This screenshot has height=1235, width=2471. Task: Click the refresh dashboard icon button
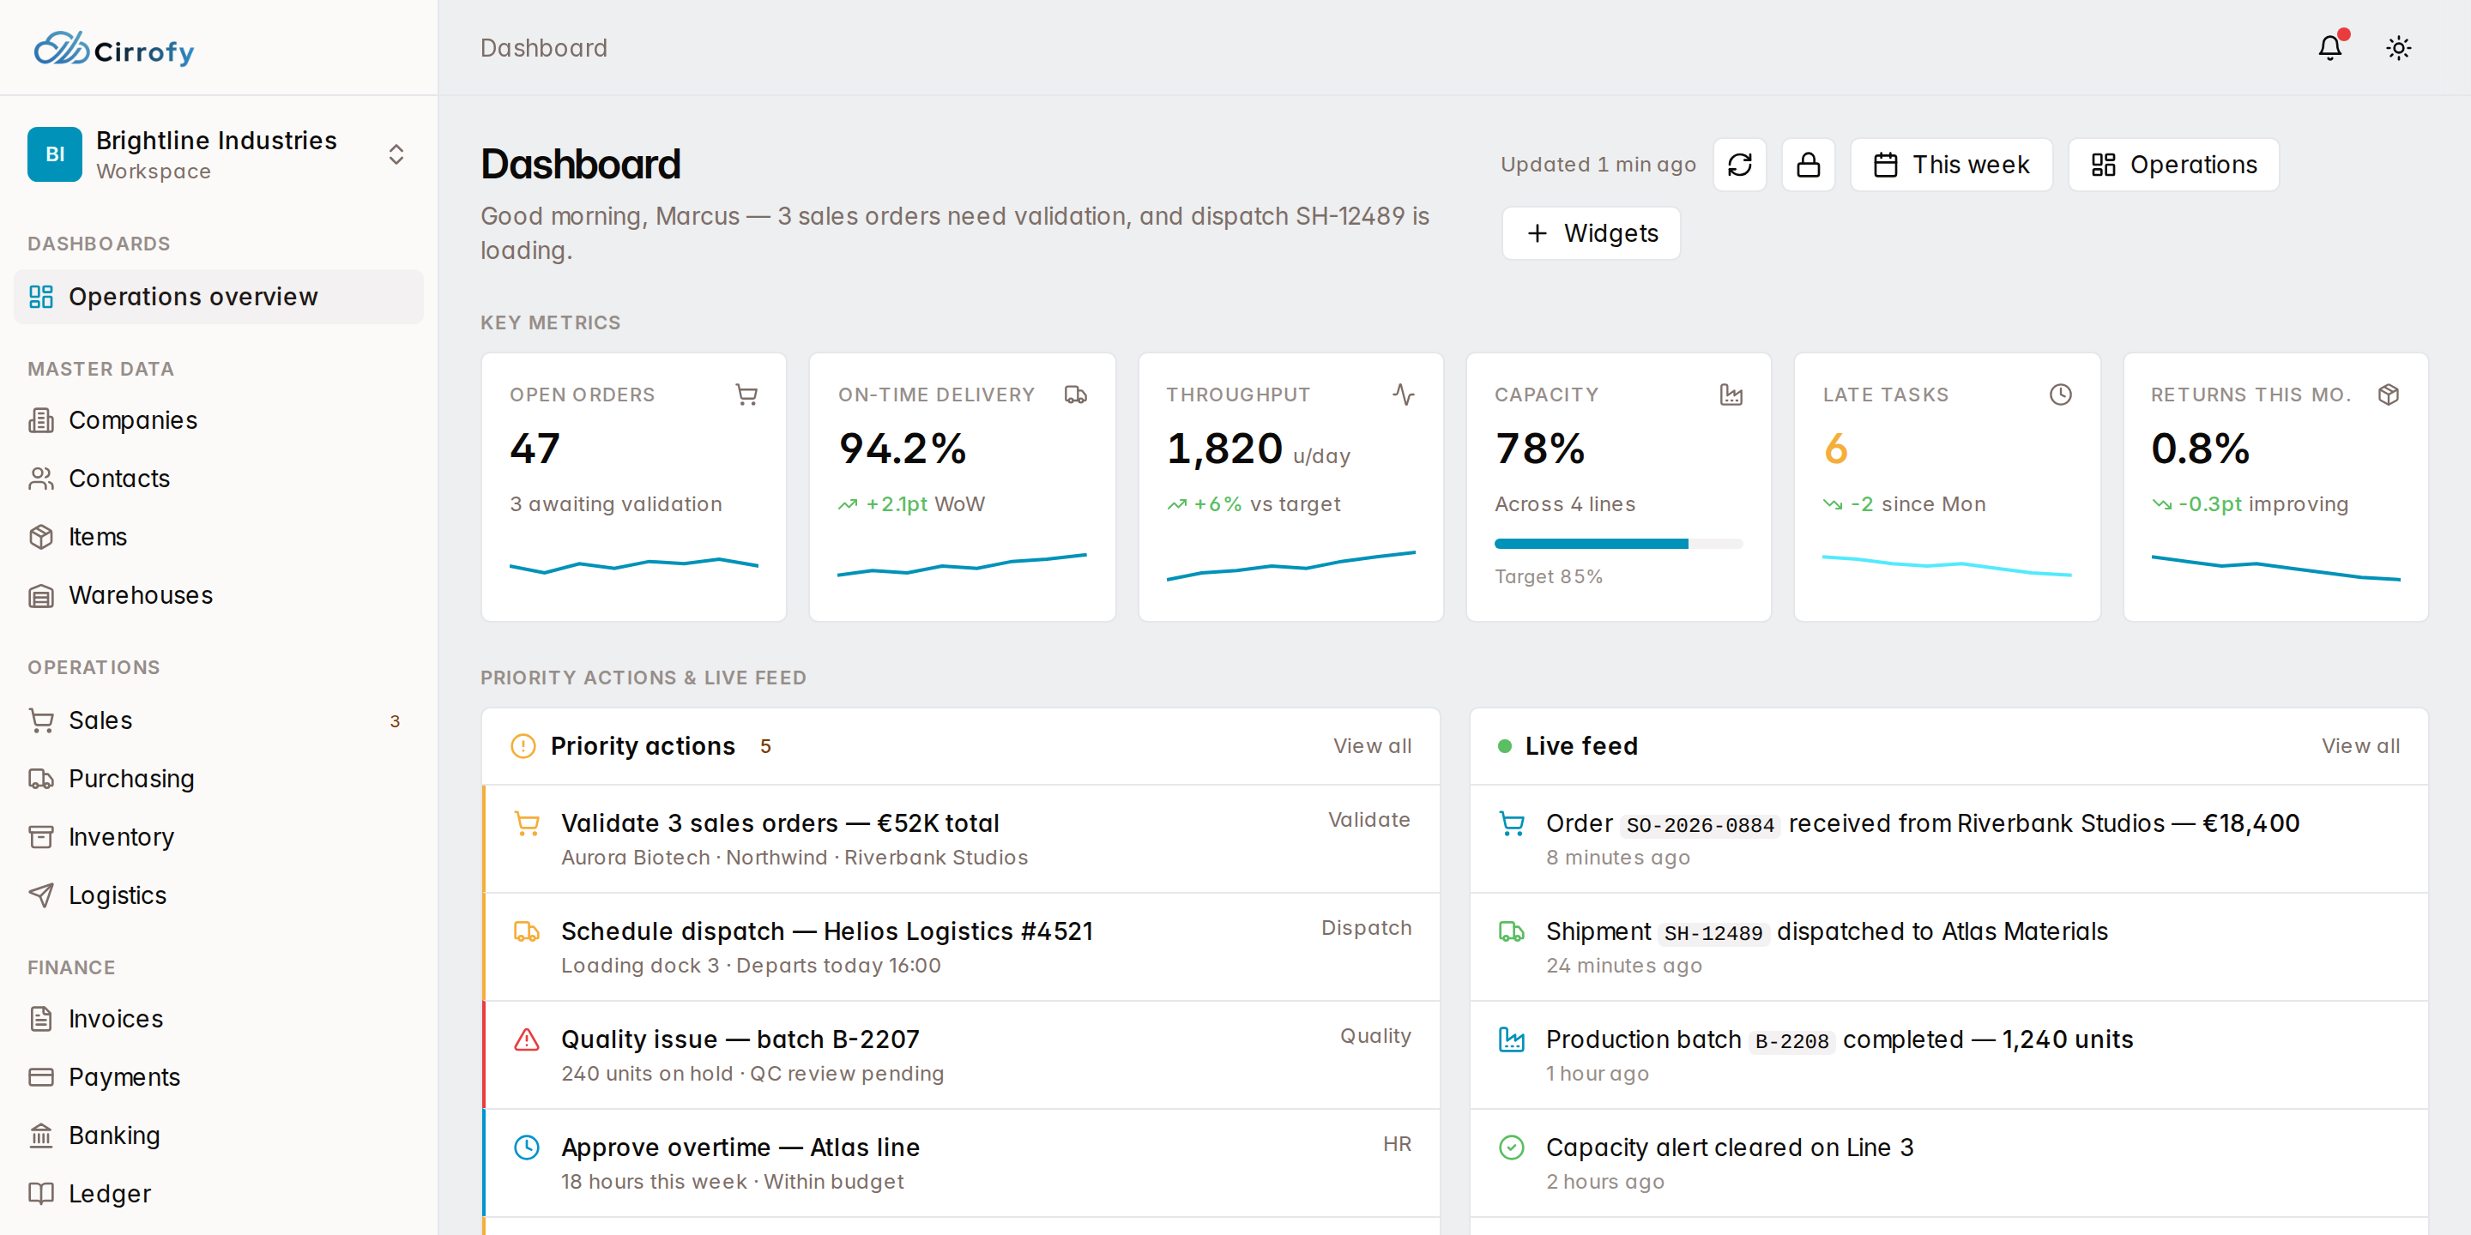tap(1739, 165)
